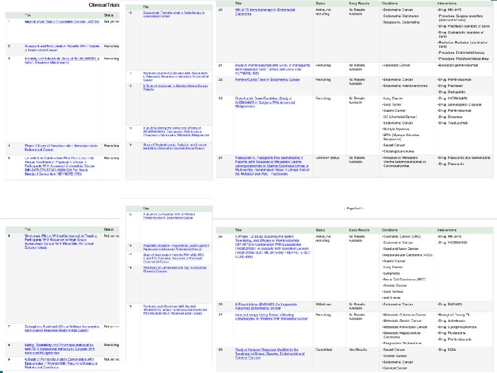Click 'Completed' status in row 28
This screenshot has width=497, height=373.
click(x=324, y=350)
